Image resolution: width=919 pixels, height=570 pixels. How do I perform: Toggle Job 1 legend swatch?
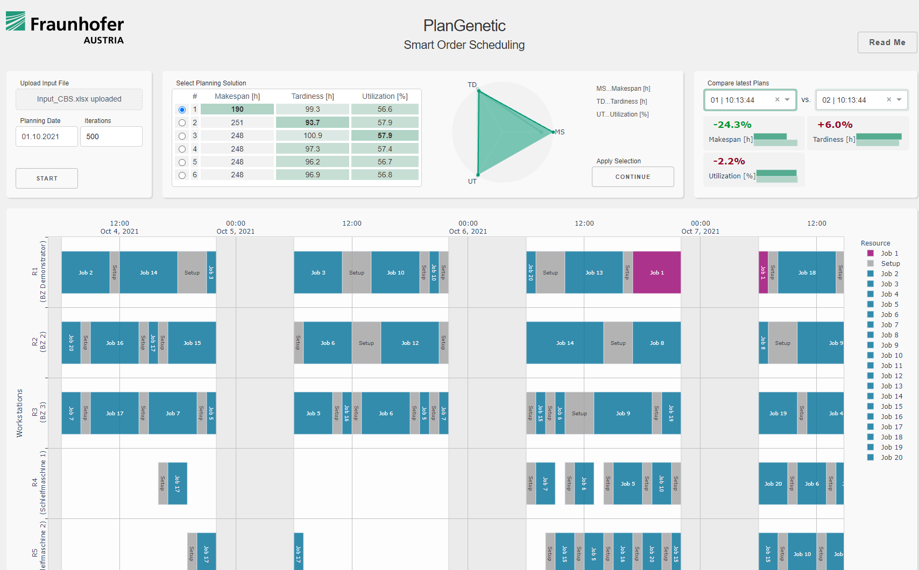[x=871, y=254]
